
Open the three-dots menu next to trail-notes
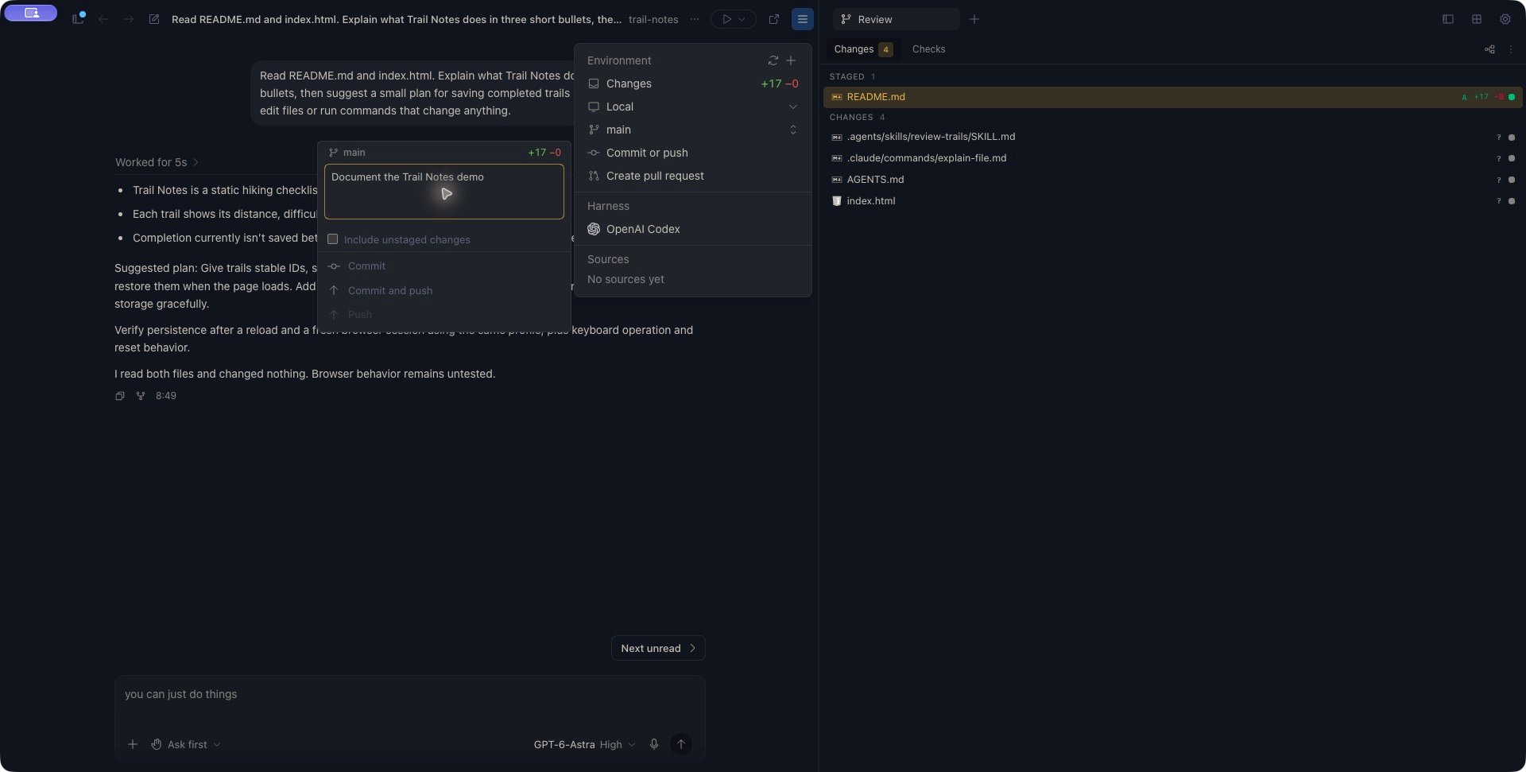click(x=695, y=19)
